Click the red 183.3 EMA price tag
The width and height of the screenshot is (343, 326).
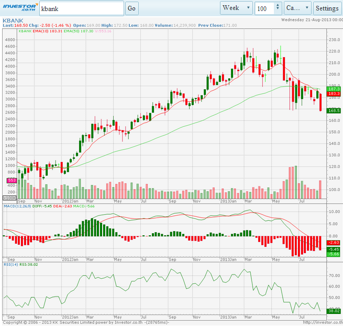[334, 94]
